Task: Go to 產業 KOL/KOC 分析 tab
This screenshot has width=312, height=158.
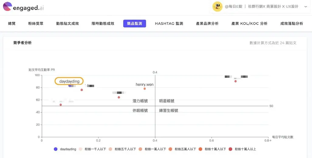Action: (x=249, y=24)
